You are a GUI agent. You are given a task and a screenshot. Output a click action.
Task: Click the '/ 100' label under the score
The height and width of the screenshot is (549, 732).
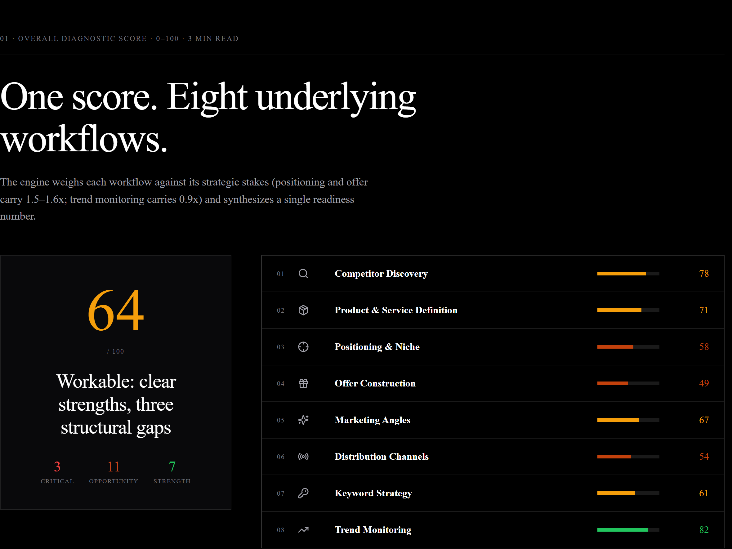coord(115,351)
